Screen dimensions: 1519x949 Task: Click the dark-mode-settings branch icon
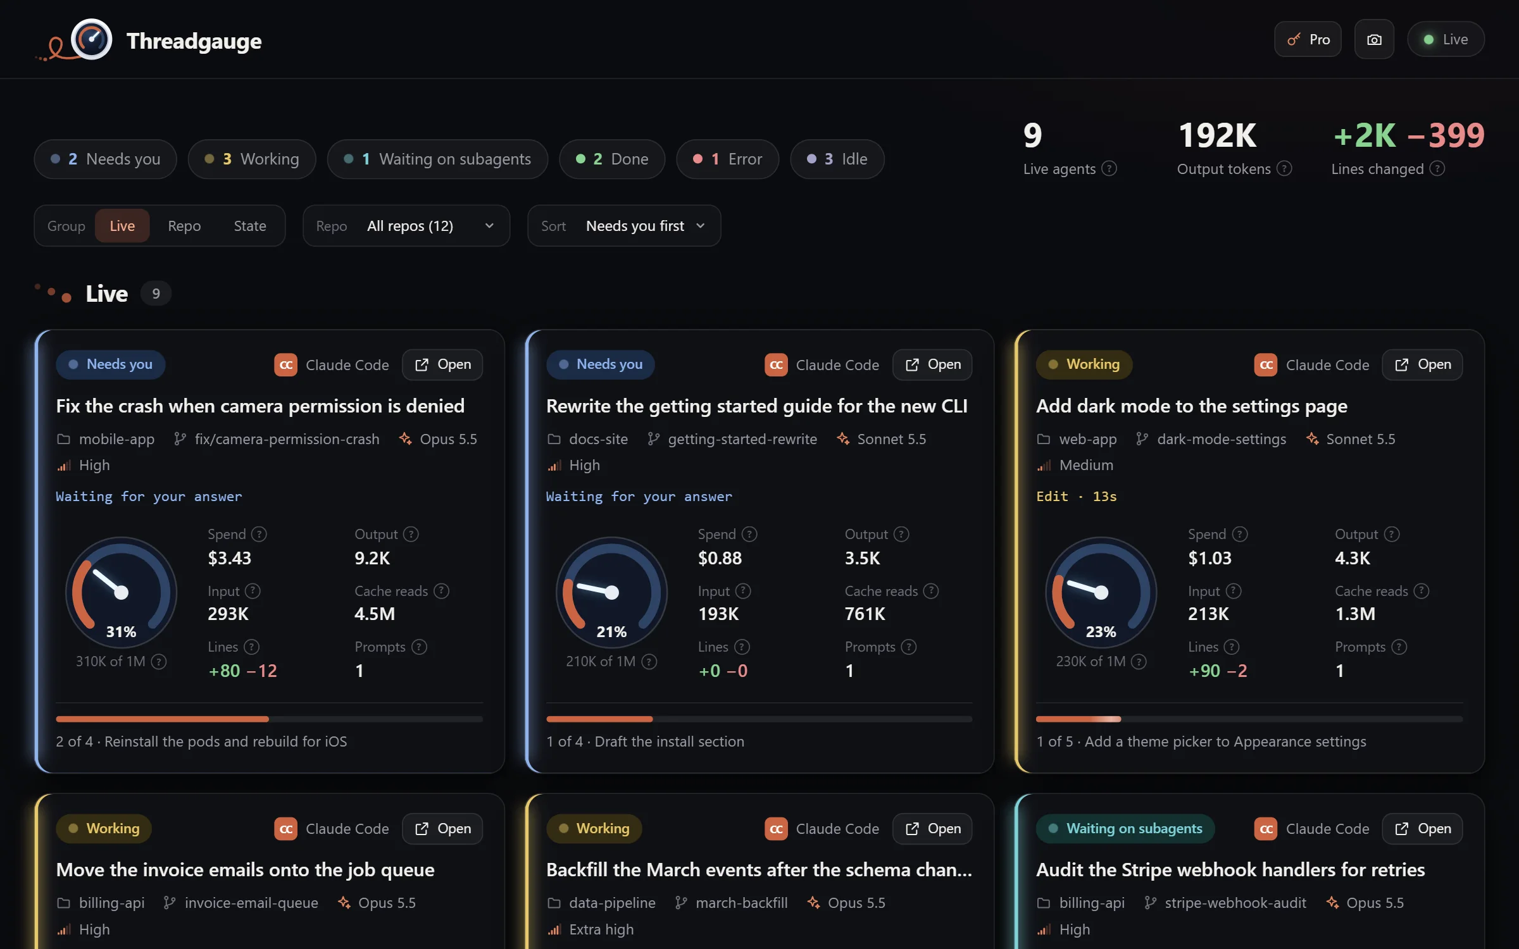coord(1142,439)
